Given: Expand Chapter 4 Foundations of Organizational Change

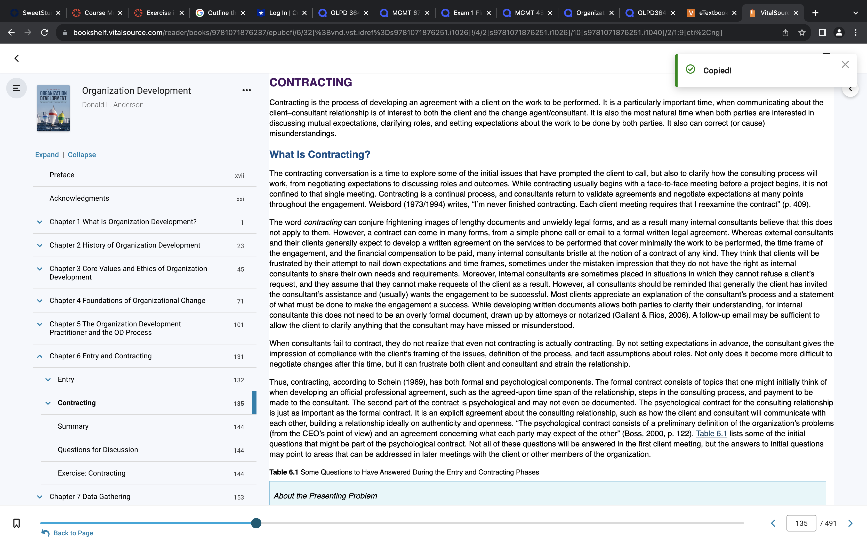Looking at the screenshot, I should pos(40,301).
